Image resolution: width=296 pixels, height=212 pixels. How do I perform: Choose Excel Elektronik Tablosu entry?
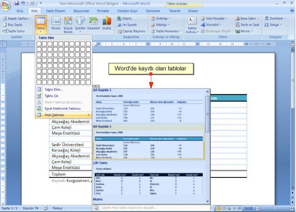64,108
